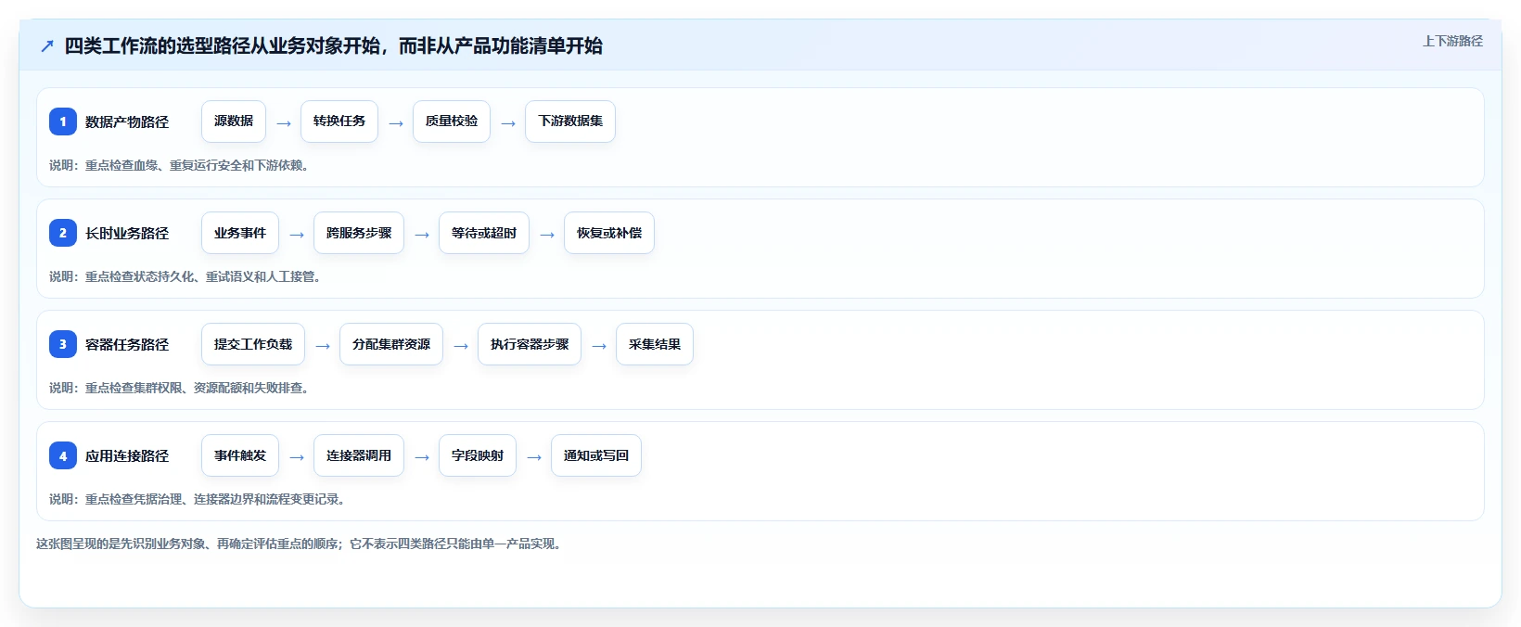Click the 容器任务路径 row title

click(x=127, y=345)
